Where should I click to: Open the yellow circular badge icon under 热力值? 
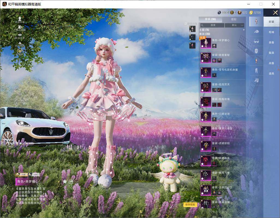coord(20,51)
